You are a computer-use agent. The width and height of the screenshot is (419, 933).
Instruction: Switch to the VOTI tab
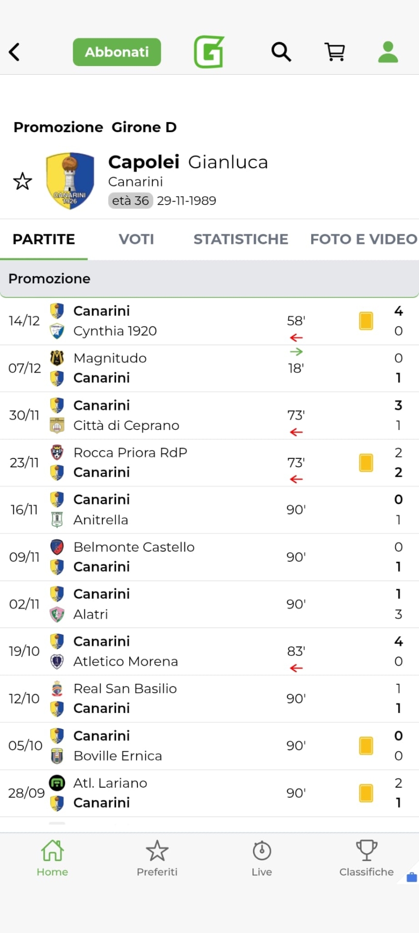click(136, 239)
